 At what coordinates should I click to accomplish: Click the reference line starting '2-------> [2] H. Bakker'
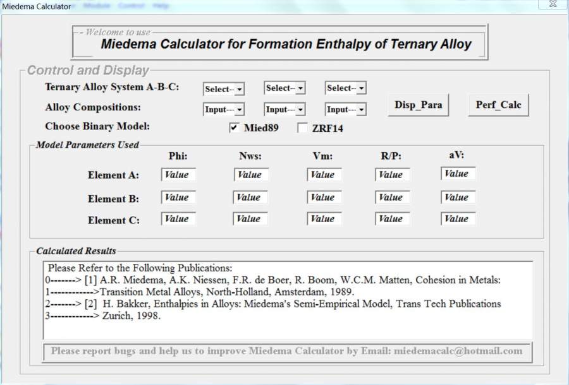[x=273, y=304]
